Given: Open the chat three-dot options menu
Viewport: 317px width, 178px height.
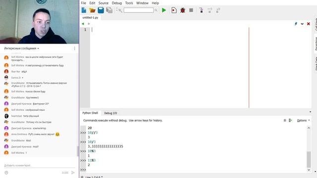Looking at the screenshot, I should [x=75, y=48].
